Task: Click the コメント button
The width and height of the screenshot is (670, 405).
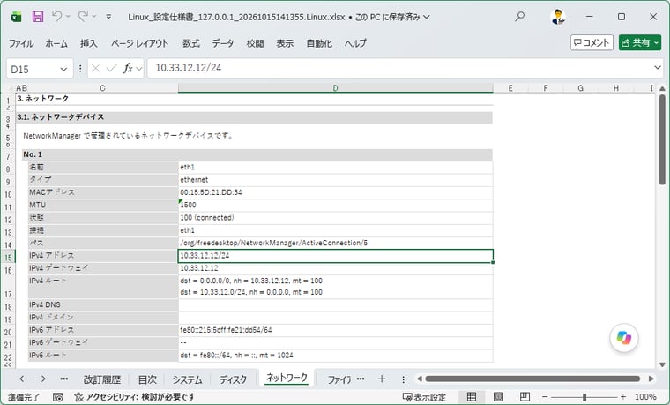Action: (592, 42)
